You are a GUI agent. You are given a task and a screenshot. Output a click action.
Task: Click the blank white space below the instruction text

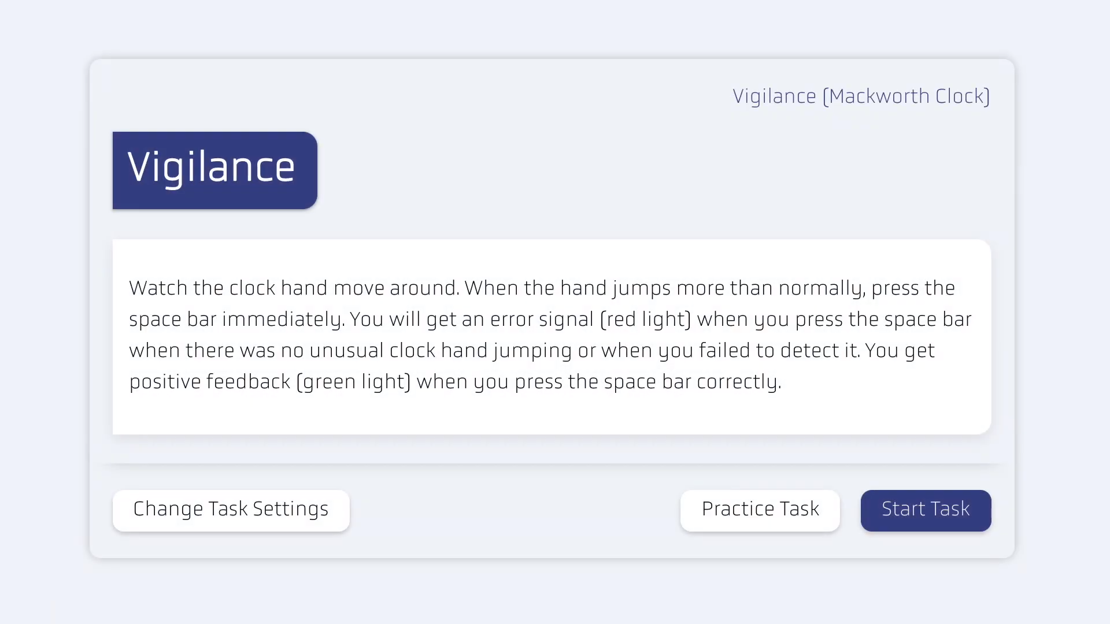pos(552,415)
